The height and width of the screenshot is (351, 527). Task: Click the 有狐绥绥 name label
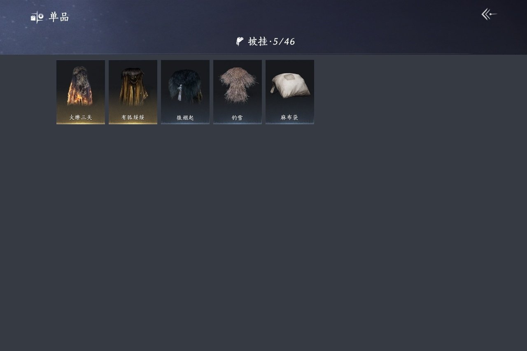(133, 117)
